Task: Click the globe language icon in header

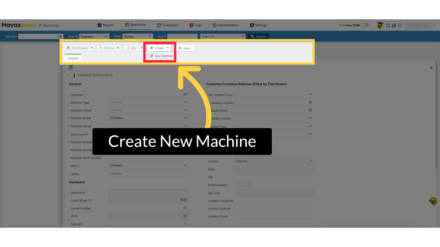Action: pyautogui.click(x=394, y=26)
